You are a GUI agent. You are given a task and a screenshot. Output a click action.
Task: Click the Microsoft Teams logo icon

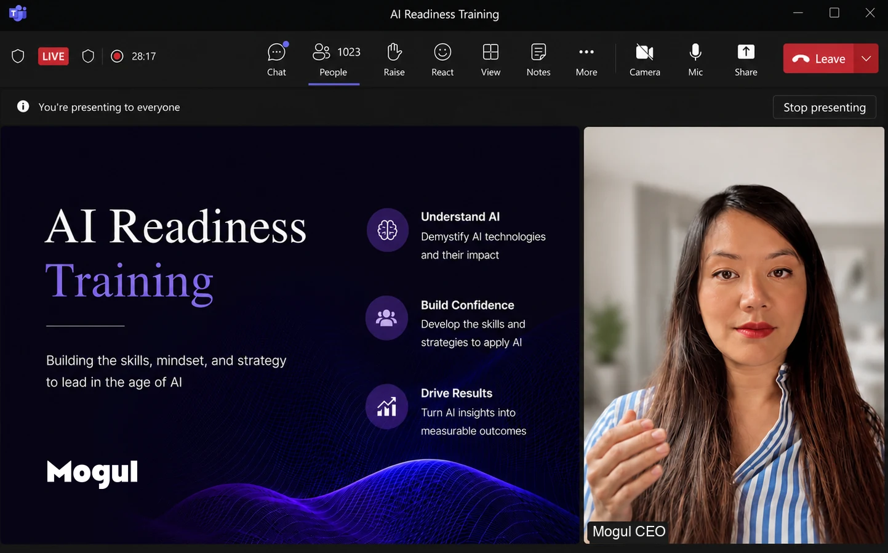pyautogui.click(x=18, y=13)
